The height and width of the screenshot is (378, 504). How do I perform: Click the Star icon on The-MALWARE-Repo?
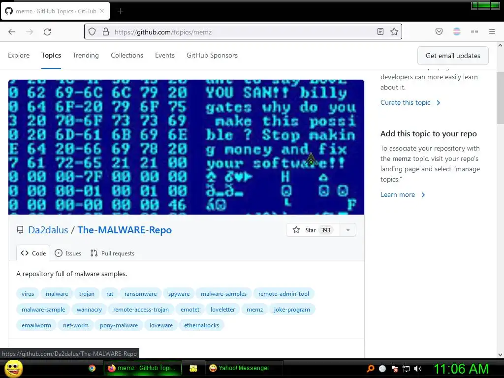(x=296, y=230)
